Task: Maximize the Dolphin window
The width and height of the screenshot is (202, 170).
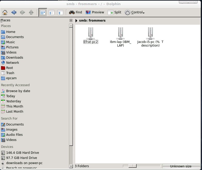Action: 188,2
